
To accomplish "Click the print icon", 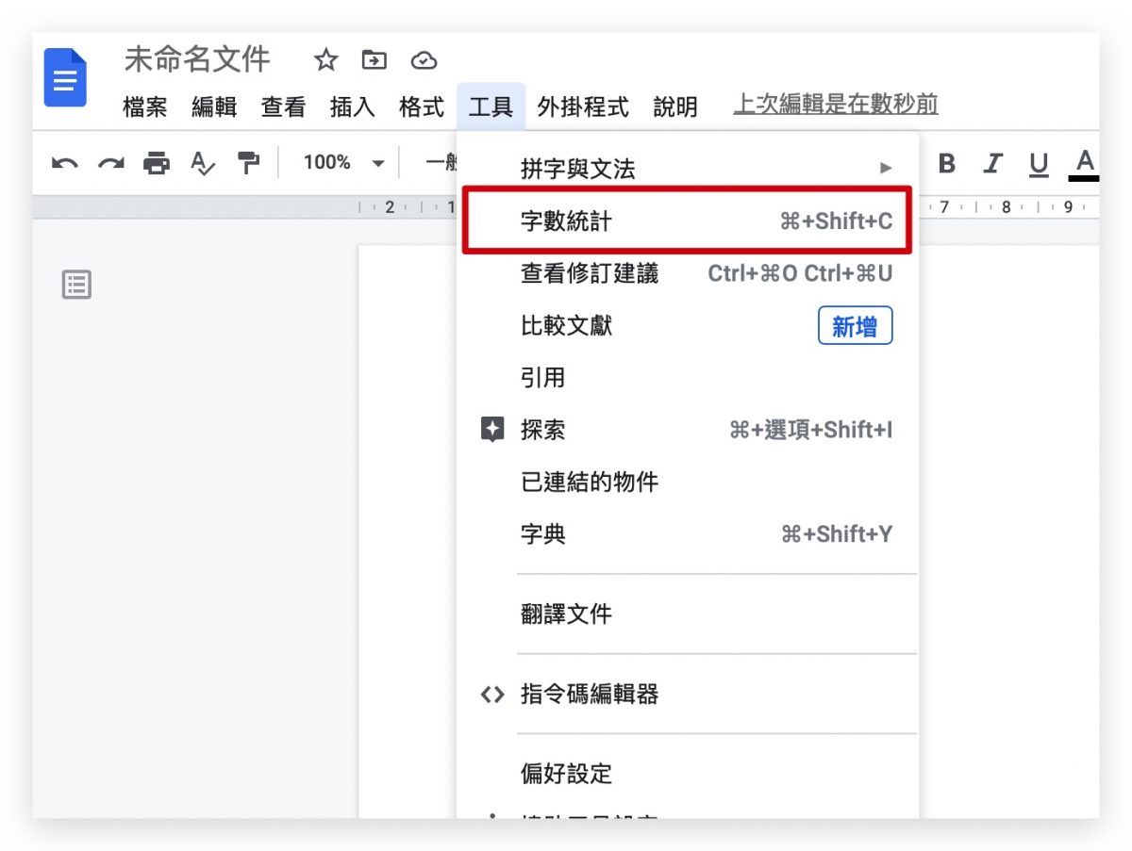I will point(157,163).
